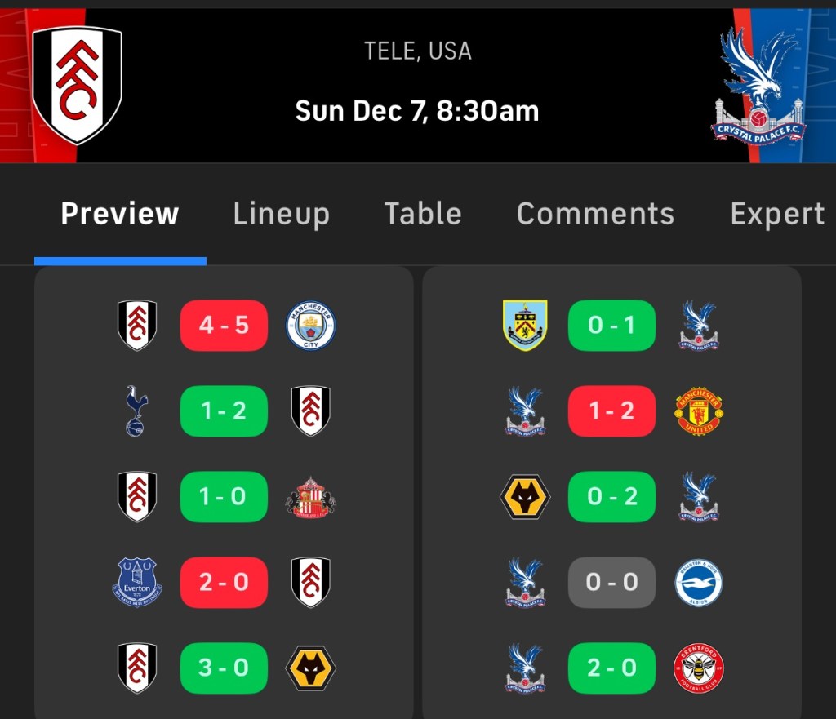Open the 4 - 5 Fulham vs City result
The width and height of the screenshot is (836, 719).
224,326
